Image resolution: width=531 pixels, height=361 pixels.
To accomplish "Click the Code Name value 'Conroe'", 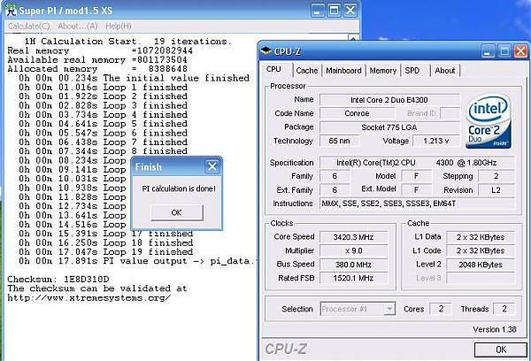I will coord(357,113).
